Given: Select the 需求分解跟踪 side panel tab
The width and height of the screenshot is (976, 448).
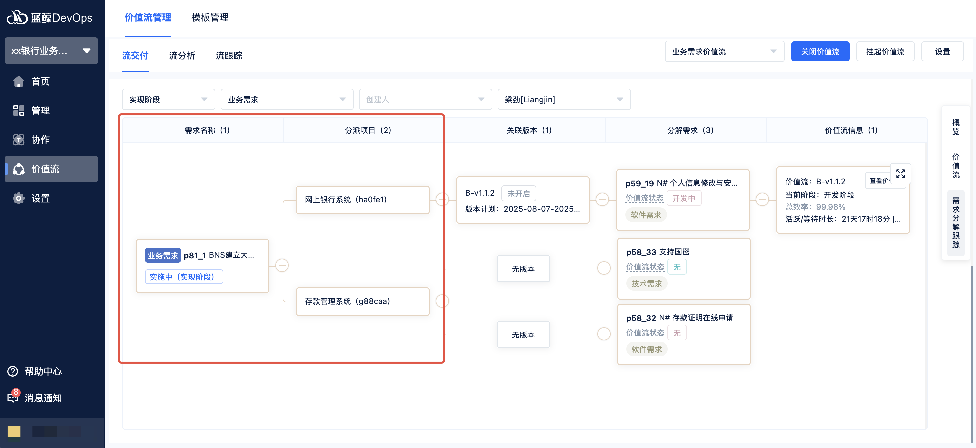Looking at the screenshot, I should (x=956, y=222).
